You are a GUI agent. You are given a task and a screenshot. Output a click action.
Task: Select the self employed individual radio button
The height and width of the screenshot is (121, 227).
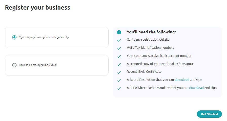click(x=14, y=65)
